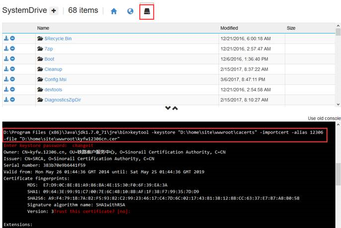This screenshot has height=228, width=341.
Task: Open the site root globe icon
Action: click(x=130, y=11)
